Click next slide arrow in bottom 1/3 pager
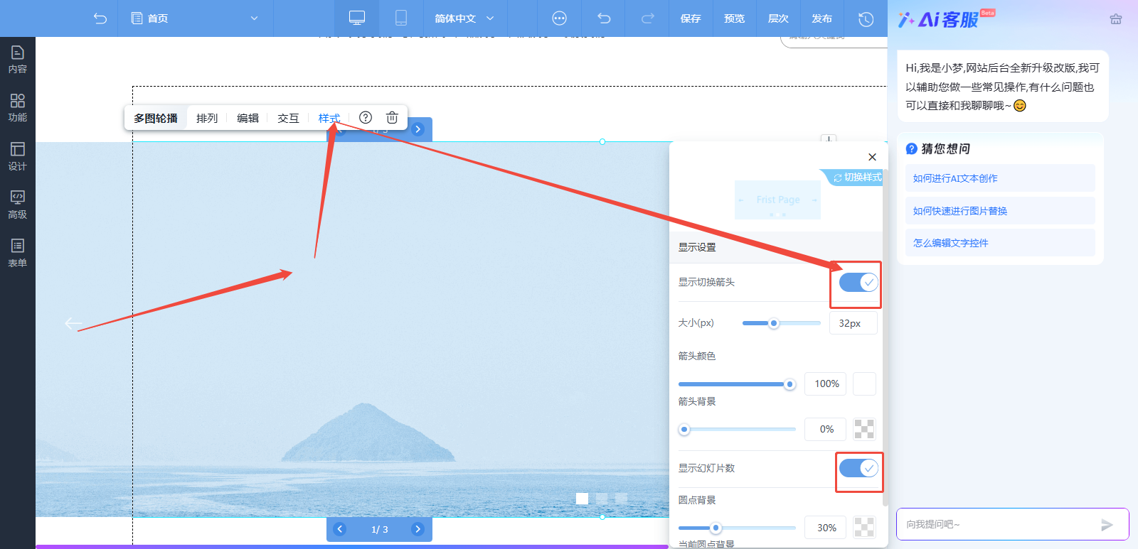Viewport: 1138px width, 549px height. 418,529
